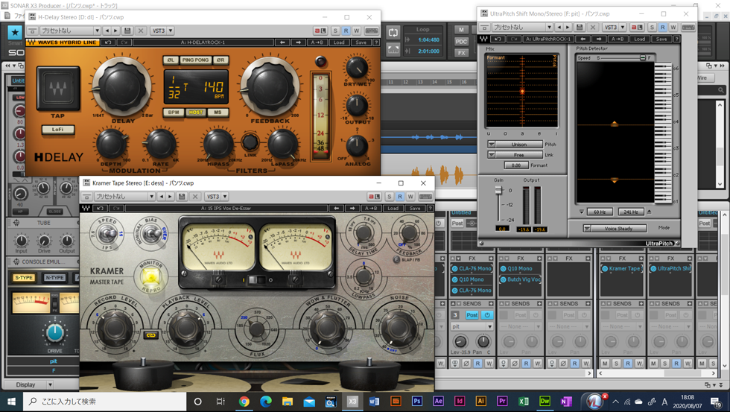Toggle PING PONG mode in H-Delay
The width and height of the screenshot is (730, 412).
tap(195, 60)
